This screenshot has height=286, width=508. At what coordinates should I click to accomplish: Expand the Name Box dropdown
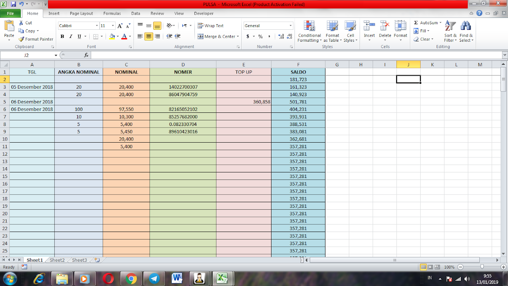pyautogui.click(x=56, y=55)
